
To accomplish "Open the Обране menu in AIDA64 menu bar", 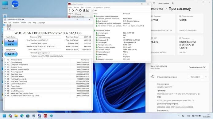I will tap(88, 7).
